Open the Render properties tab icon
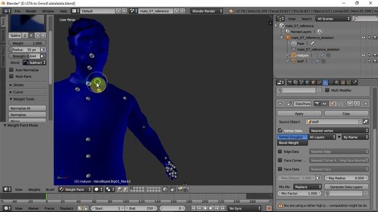 click(x=289, y=82)
